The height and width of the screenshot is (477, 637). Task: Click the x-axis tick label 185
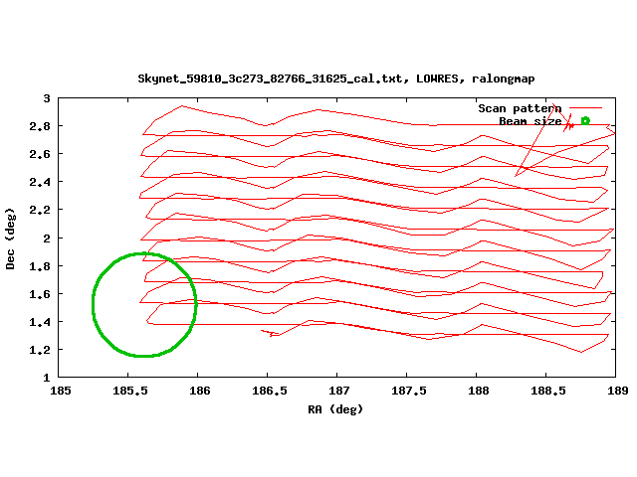click(61, 391)
